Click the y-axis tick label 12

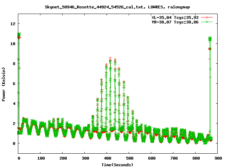(13, 24)
